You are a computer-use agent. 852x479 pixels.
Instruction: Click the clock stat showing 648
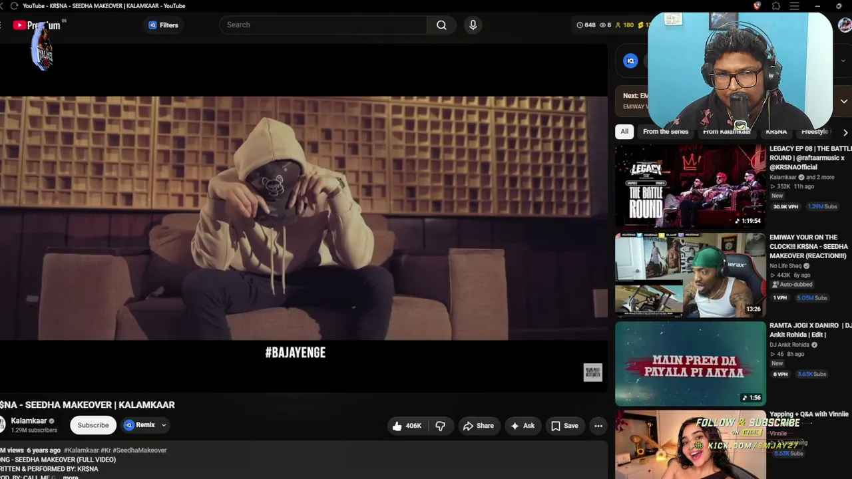(x=586, y=25)
